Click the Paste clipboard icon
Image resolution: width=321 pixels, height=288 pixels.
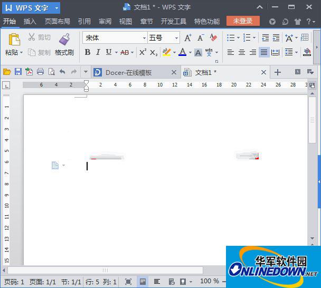click(14, 40)
